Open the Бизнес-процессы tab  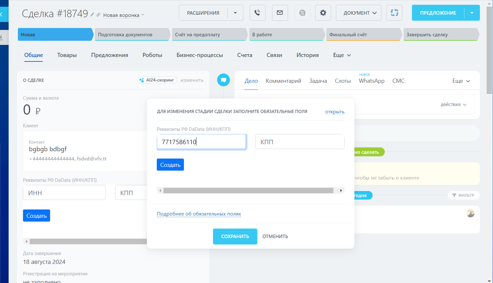tap(200, 55)
